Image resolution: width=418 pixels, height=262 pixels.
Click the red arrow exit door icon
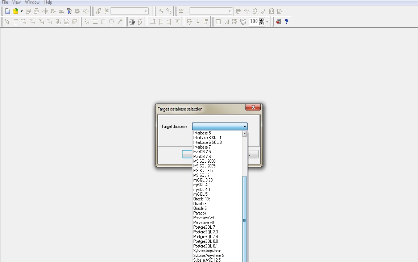pos(278,22)
